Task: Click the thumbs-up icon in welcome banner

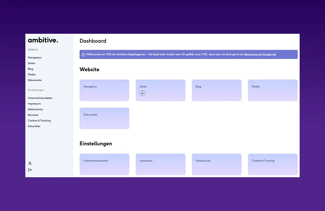Action: pyautogui.click(x=84, y=55)
